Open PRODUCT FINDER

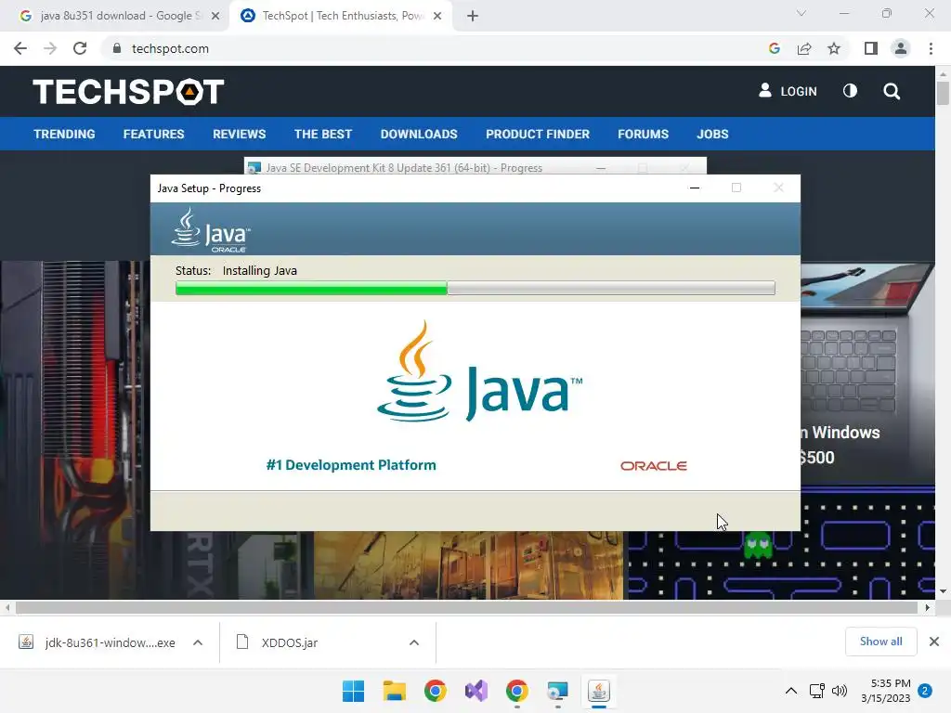point(538,134)
